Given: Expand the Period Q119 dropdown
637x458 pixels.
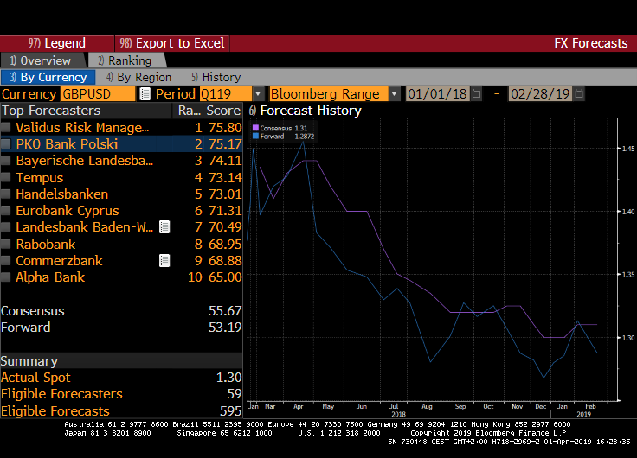Looking at the screenshot, I should click(258, 93).
